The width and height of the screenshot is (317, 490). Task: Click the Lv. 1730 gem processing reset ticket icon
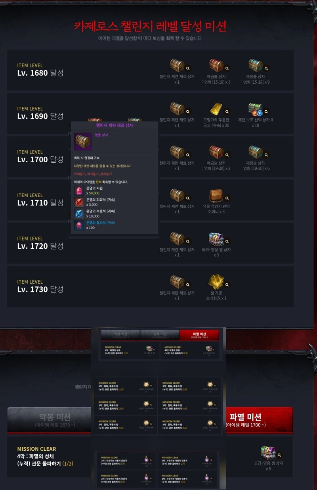[216, 282]
